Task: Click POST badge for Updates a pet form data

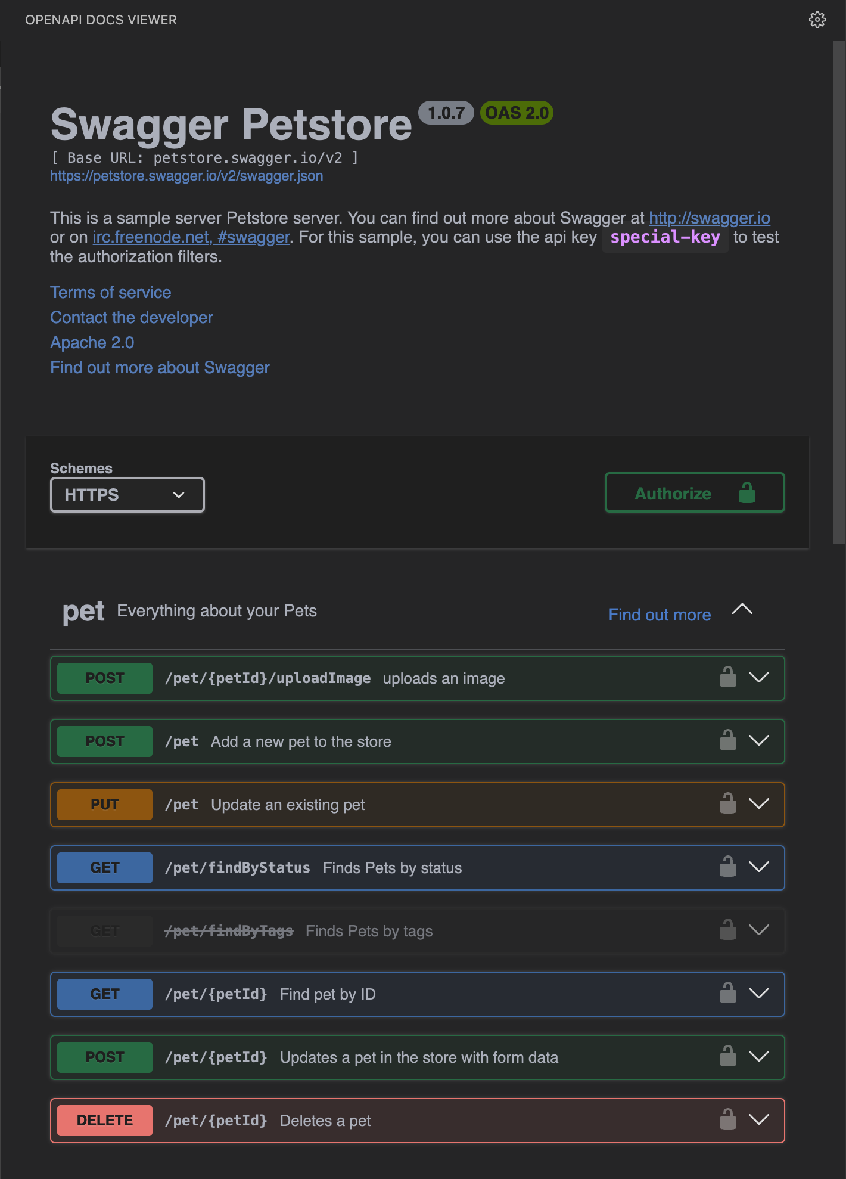Action: (x=105, y=1057)
